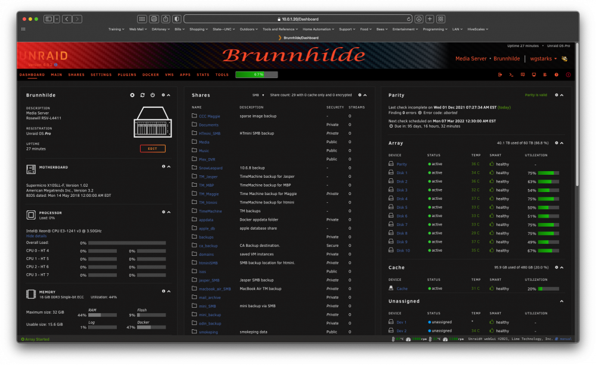Image resolution: width=596 pixels, height=365 pixels.
Task: Collapse the Processor section chevron
Action: click(x=169, y=212)
